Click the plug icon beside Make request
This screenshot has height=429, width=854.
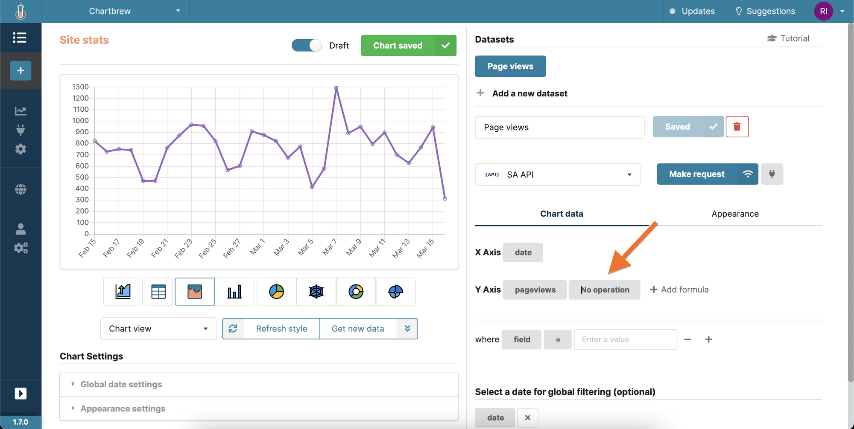tap(772, 174)
